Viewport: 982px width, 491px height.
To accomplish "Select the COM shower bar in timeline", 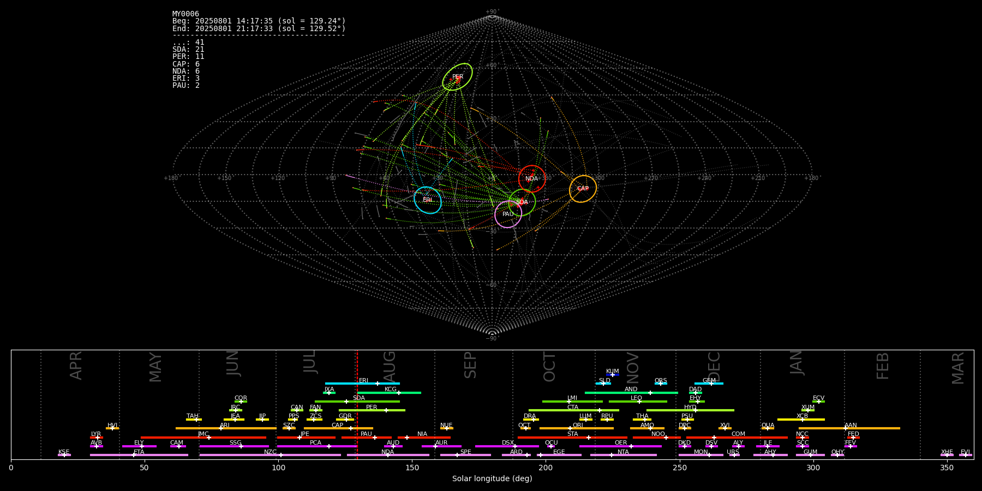I will tap(738, 438).
